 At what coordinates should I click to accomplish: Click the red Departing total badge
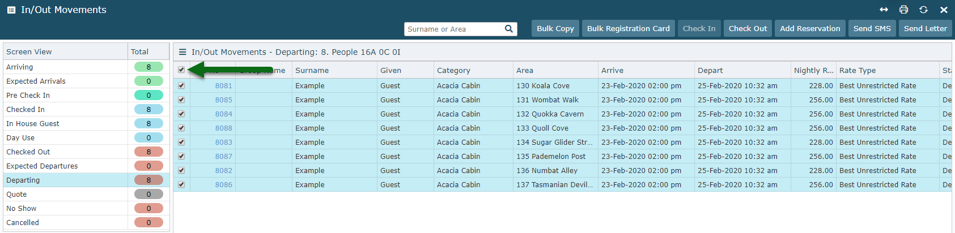[x=148, y=180]
